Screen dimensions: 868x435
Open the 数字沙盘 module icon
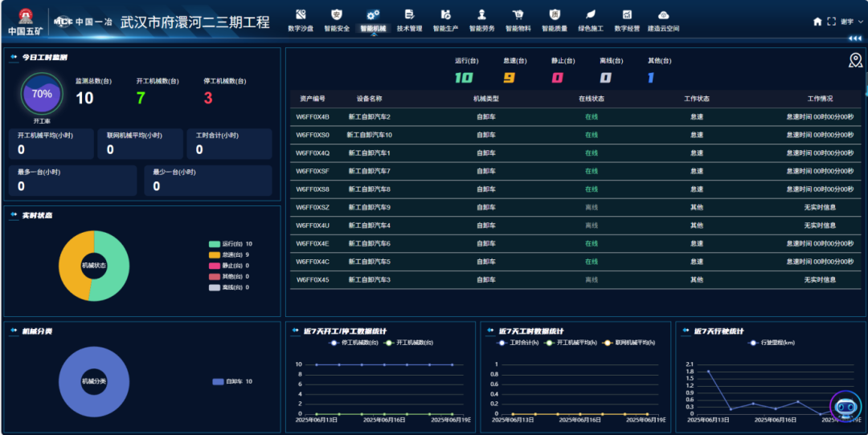(x=301, y=14)
